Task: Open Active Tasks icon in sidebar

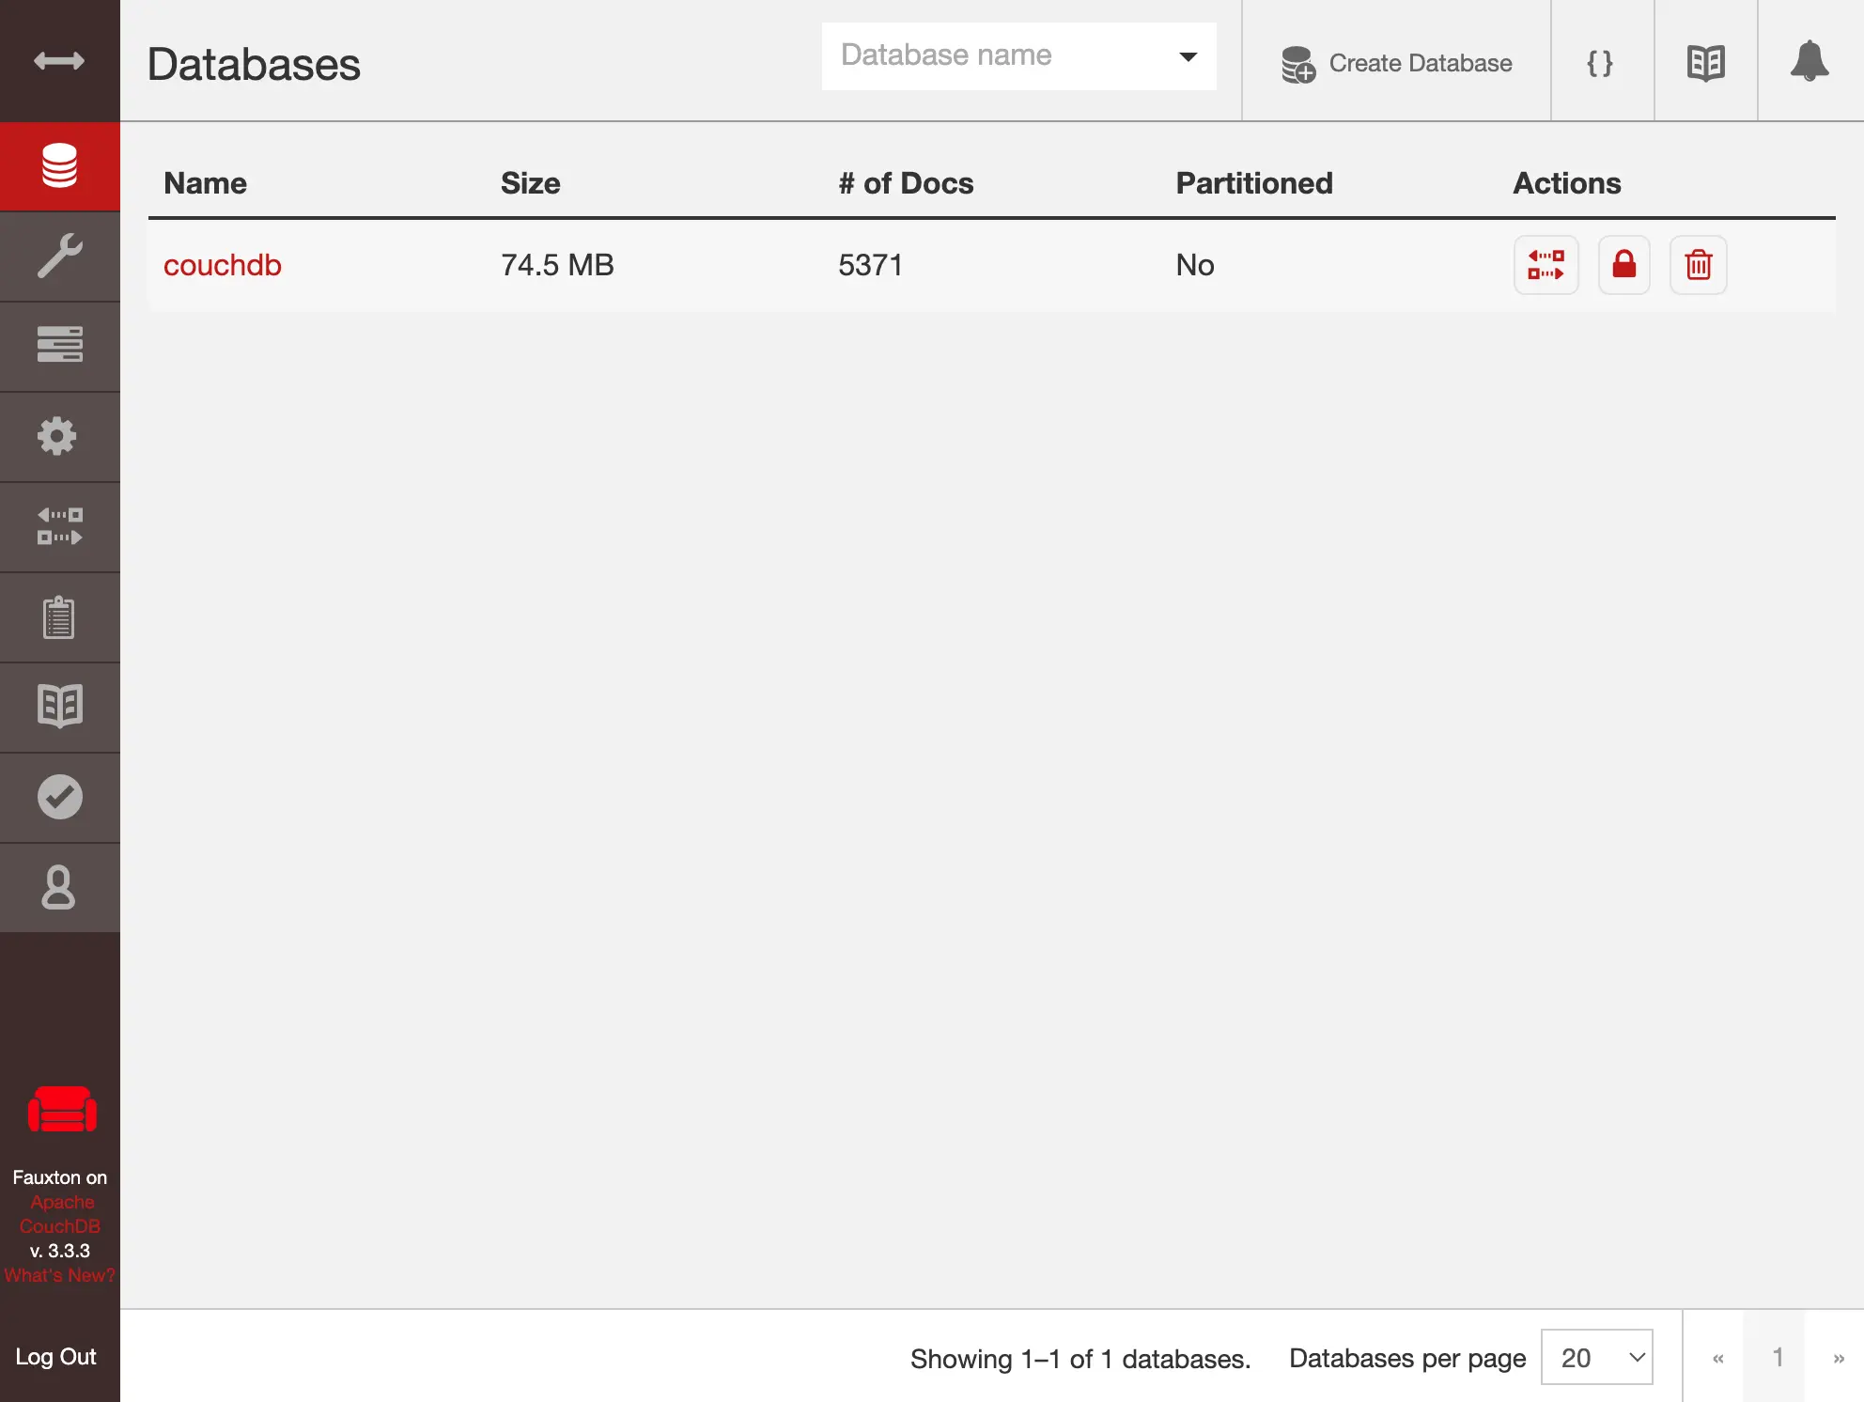Action: pyautogui.click(x=59, y=346)
